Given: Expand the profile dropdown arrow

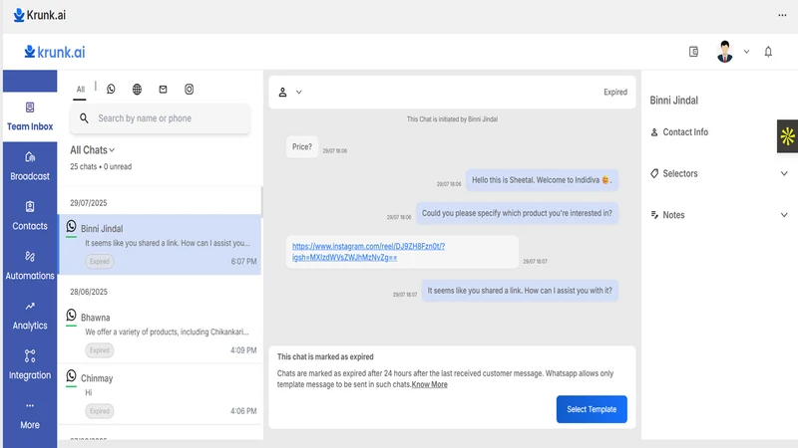Looking at the screenshot, I should pos(746,52).
